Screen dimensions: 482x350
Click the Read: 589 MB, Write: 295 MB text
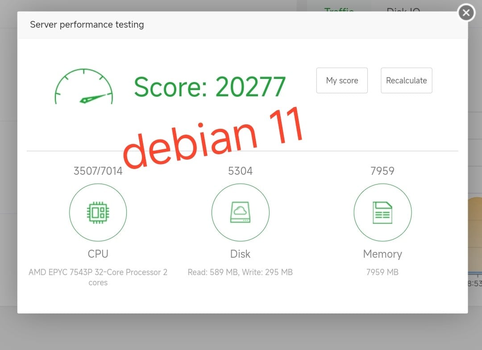pos(240,272)
